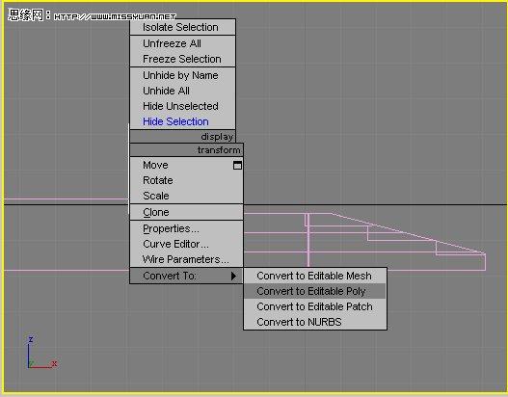Select Hide Unselected
508x397 pixels.
[x=182, y=106]
